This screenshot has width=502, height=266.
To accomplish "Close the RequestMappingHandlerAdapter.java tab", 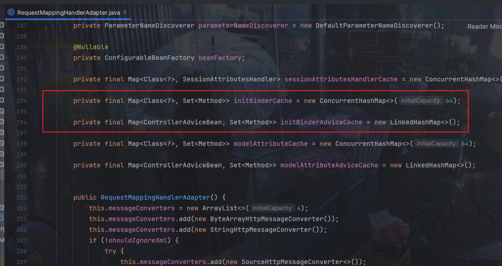I will point(125,12).
